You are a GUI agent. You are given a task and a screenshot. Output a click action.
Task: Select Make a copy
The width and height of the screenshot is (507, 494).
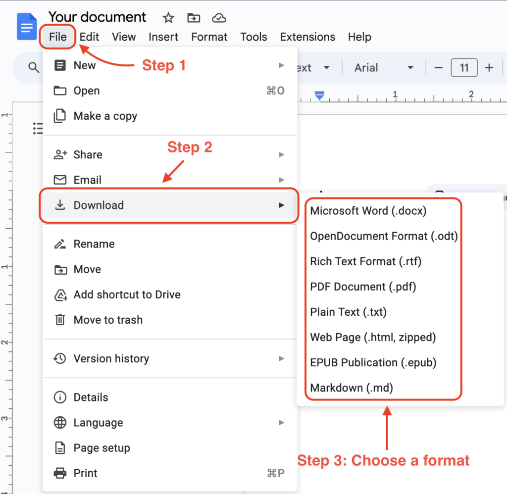105,116
